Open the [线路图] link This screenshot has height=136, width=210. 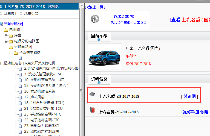(189, 96)
